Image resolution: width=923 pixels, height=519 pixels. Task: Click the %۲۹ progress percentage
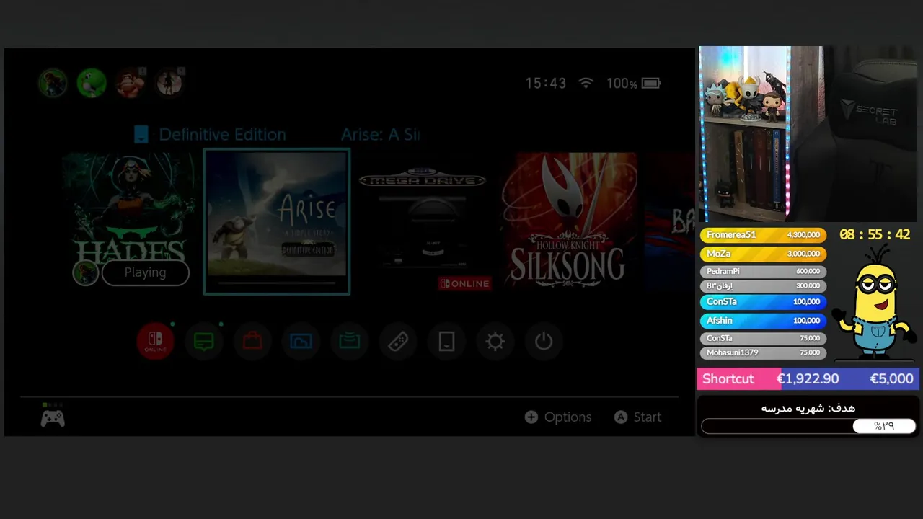884,426
